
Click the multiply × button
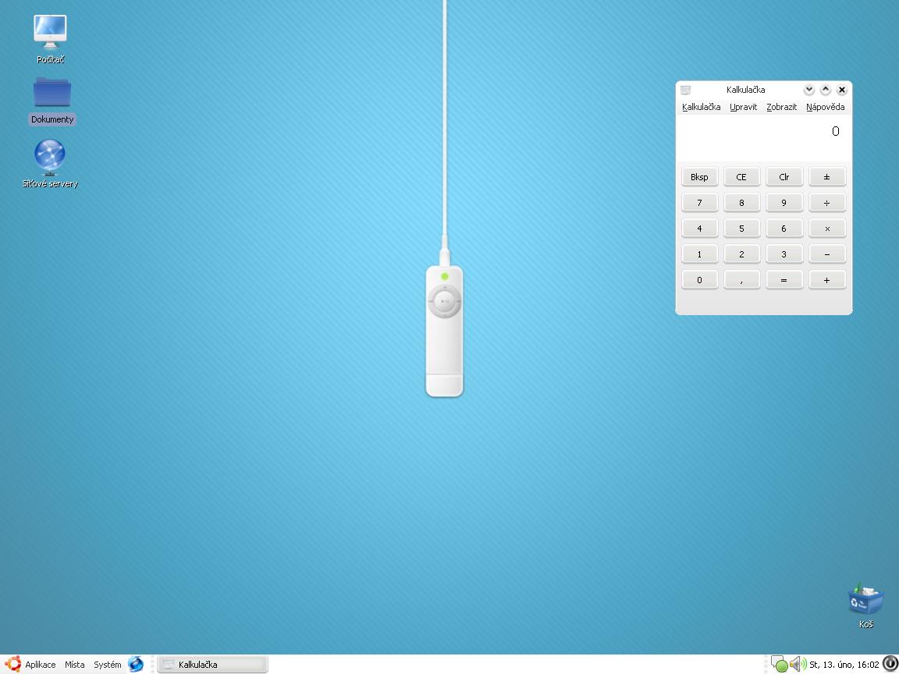[x=826, y=228]
